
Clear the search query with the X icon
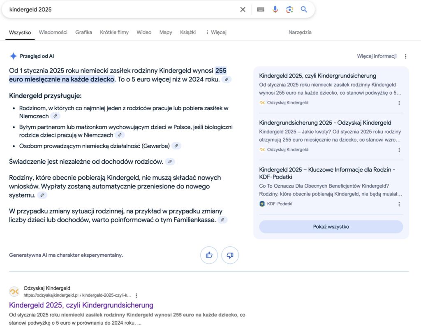(243, 9)
